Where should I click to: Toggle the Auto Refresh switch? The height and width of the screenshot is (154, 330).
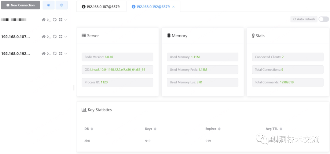click(324, 19)
